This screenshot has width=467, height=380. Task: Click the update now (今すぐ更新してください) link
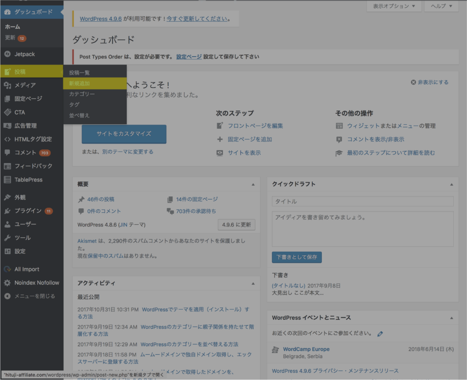[197, 19]
